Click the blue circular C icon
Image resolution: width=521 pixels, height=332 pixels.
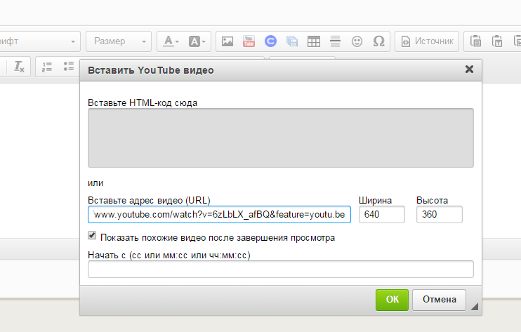point(270,41)
